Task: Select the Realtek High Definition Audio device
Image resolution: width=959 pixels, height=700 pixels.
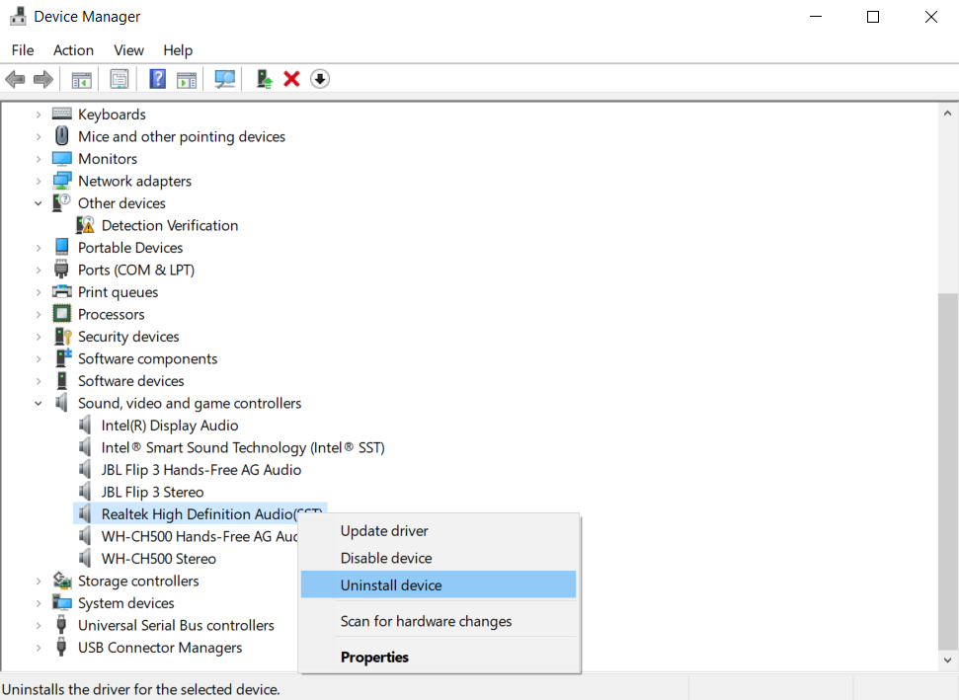Action: click(200, 513)
